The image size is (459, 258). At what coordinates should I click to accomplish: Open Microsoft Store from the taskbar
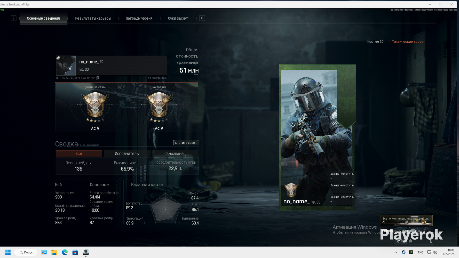click(x=75, y=252)
